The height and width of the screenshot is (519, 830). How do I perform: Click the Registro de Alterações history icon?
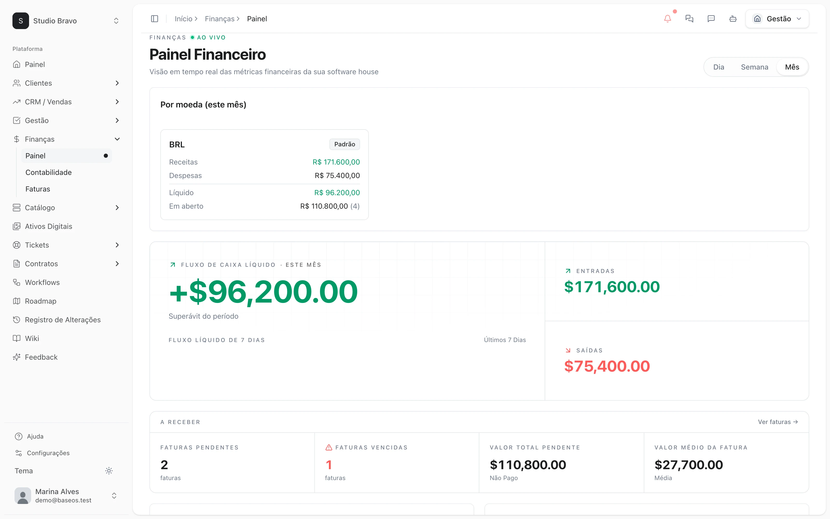click(16, 319)
